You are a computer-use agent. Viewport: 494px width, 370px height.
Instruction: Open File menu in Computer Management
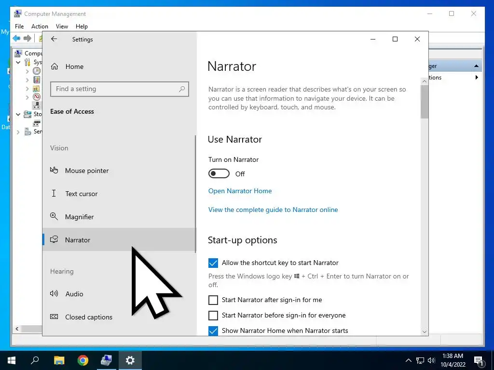coord(19,26)
